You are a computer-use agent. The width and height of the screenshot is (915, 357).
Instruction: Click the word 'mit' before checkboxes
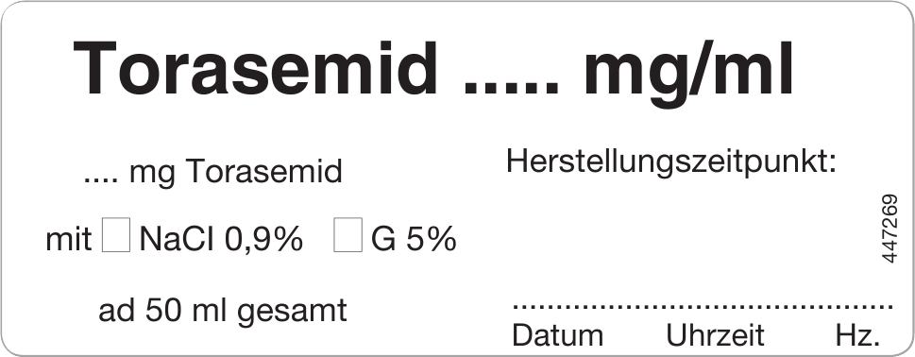pyautogui.click(x=68, y=240)
